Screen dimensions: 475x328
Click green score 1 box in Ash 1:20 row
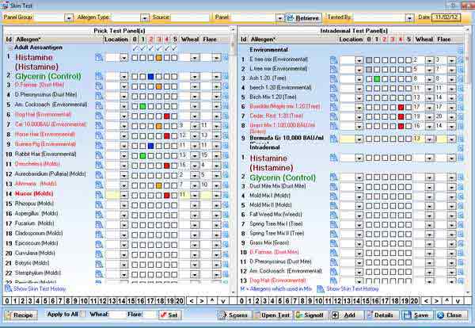(377, 79)
